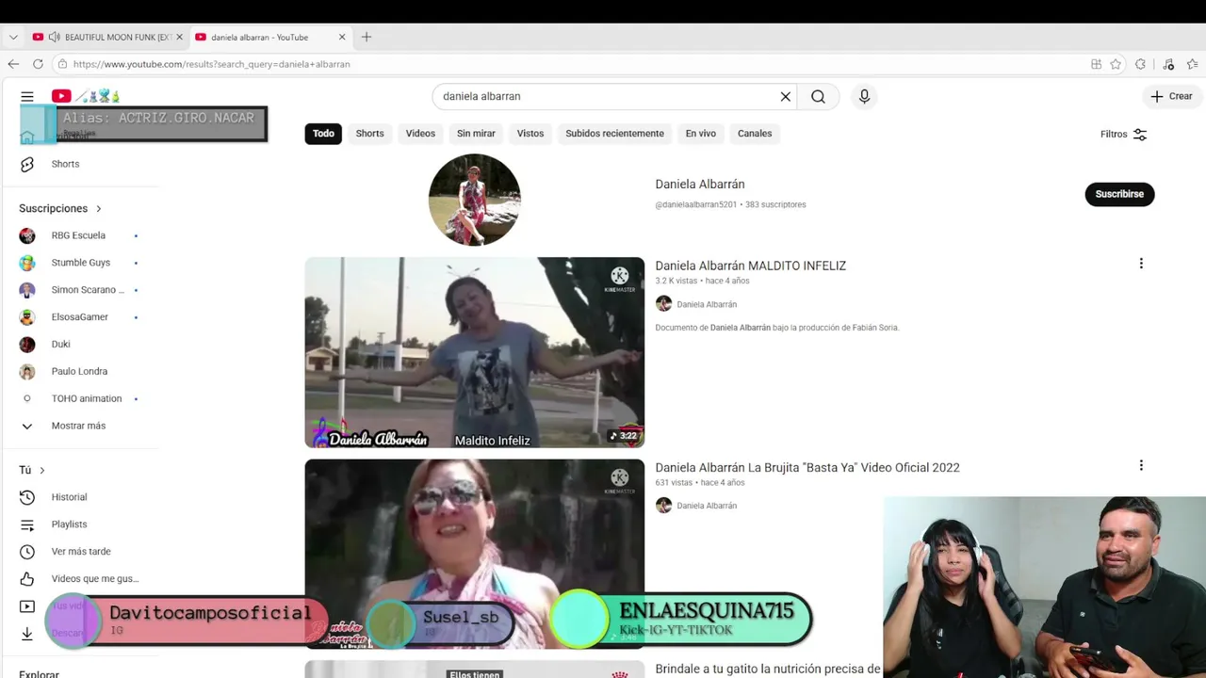Open more options for MALDITO INFELIZ video

pyautogui.click(x=1141, y=264)
